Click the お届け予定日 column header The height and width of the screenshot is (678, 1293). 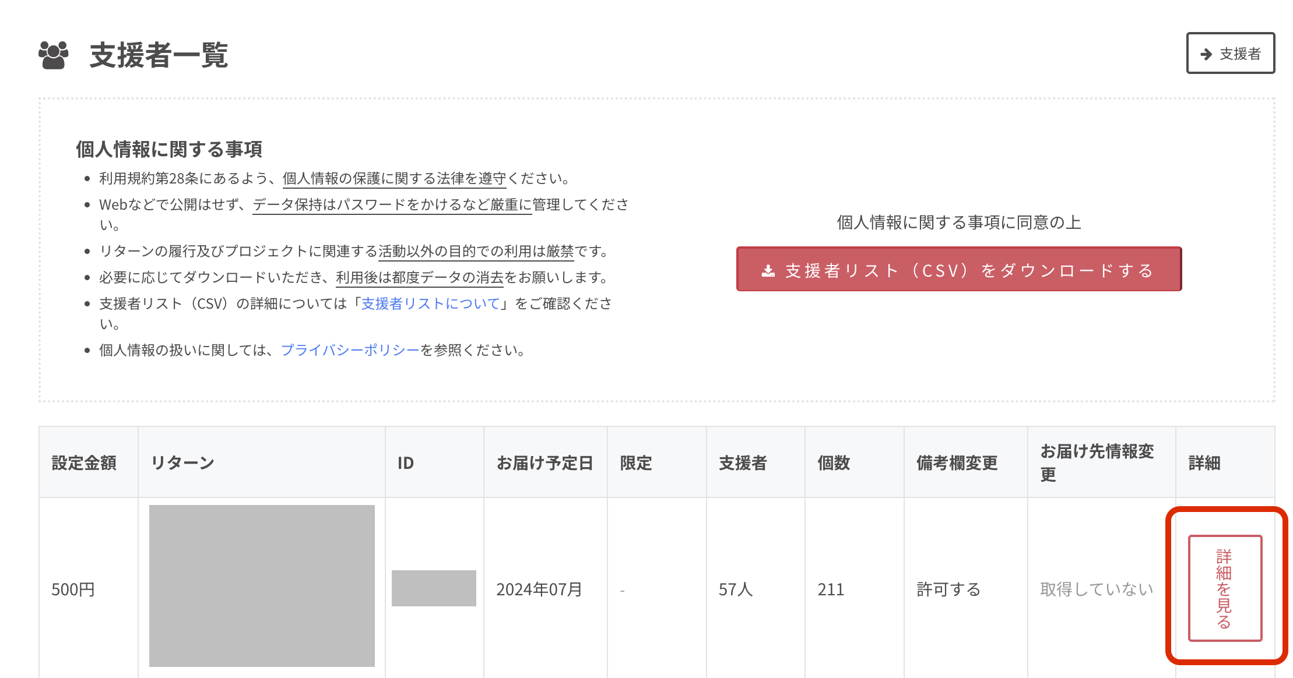click(x=544, y=463)
